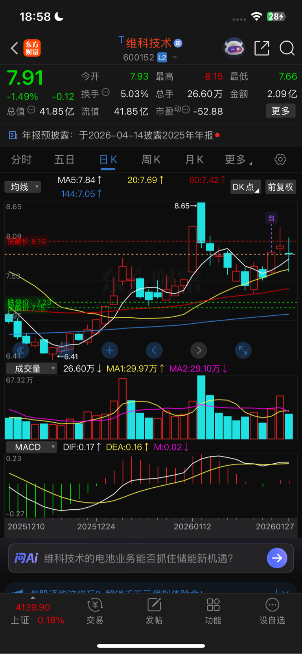
Task: Select the 日K tab
Action: tap(108, 160)
